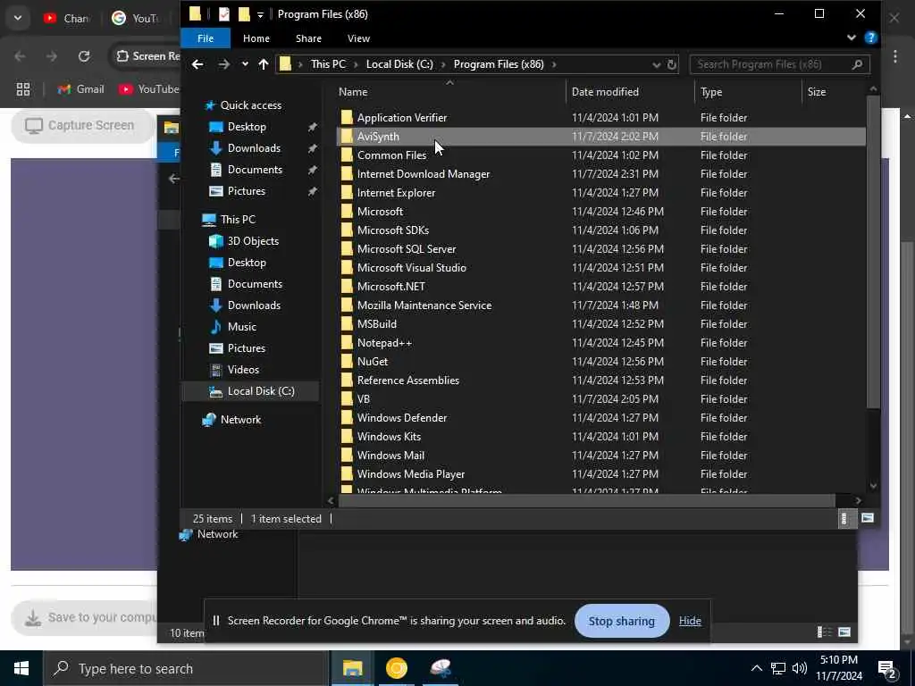The height and width of the screenshot is (686, 915).
Task: Select the Common Files folder
Action: coord(391,155)
